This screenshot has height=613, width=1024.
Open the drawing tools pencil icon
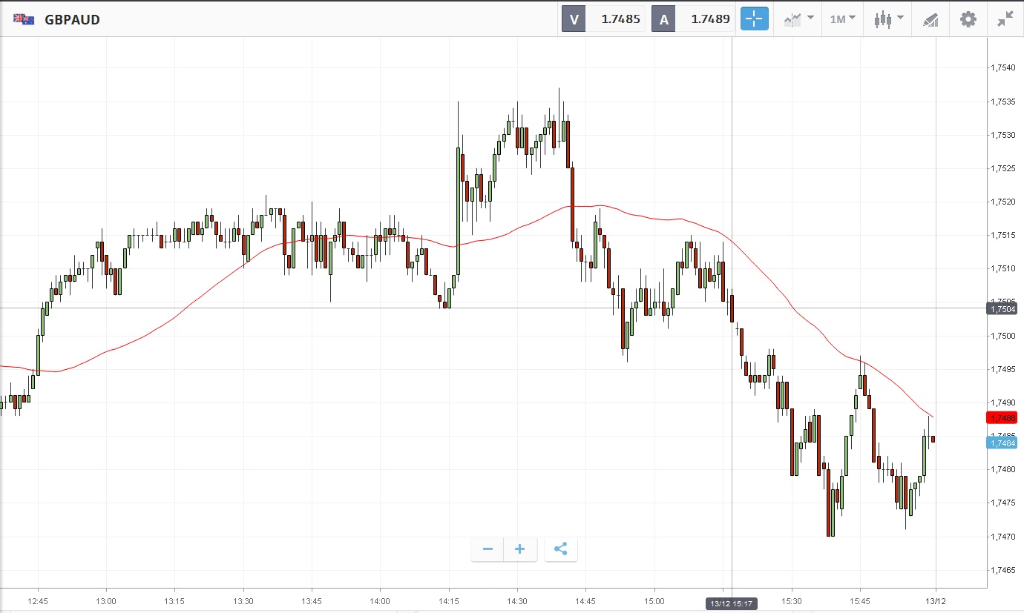(931, 19)
